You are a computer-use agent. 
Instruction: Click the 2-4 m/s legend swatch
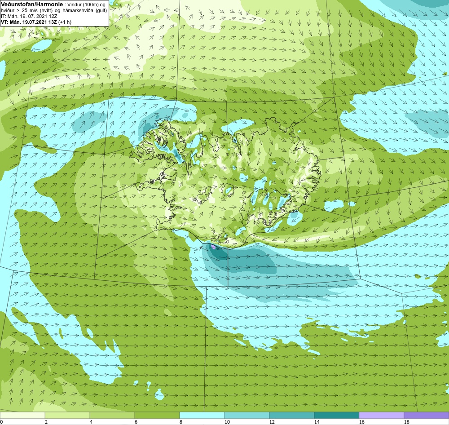(x=67, y=416)
